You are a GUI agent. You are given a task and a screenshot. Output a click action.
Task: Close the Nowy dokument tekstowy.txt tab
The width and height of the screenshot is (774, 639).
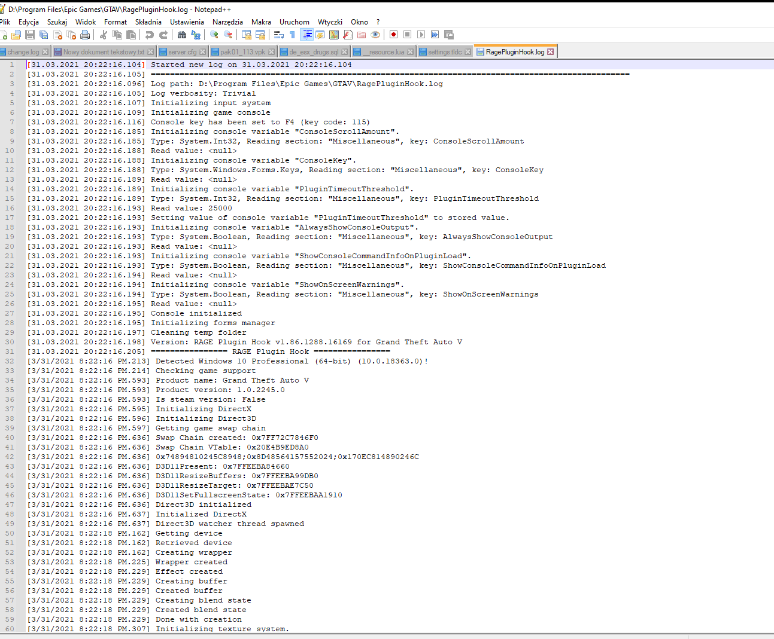click(151, 52)
